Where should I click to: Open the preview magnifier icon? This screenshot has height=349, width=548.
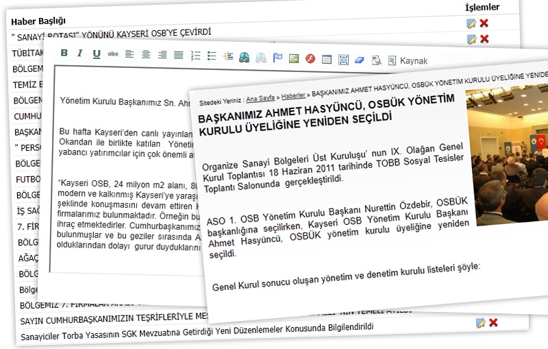(x=376, y=60)
